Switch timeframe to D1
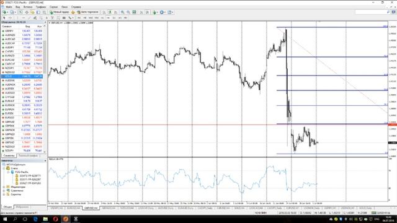The image size is (397, 223). tap(114, 18)
